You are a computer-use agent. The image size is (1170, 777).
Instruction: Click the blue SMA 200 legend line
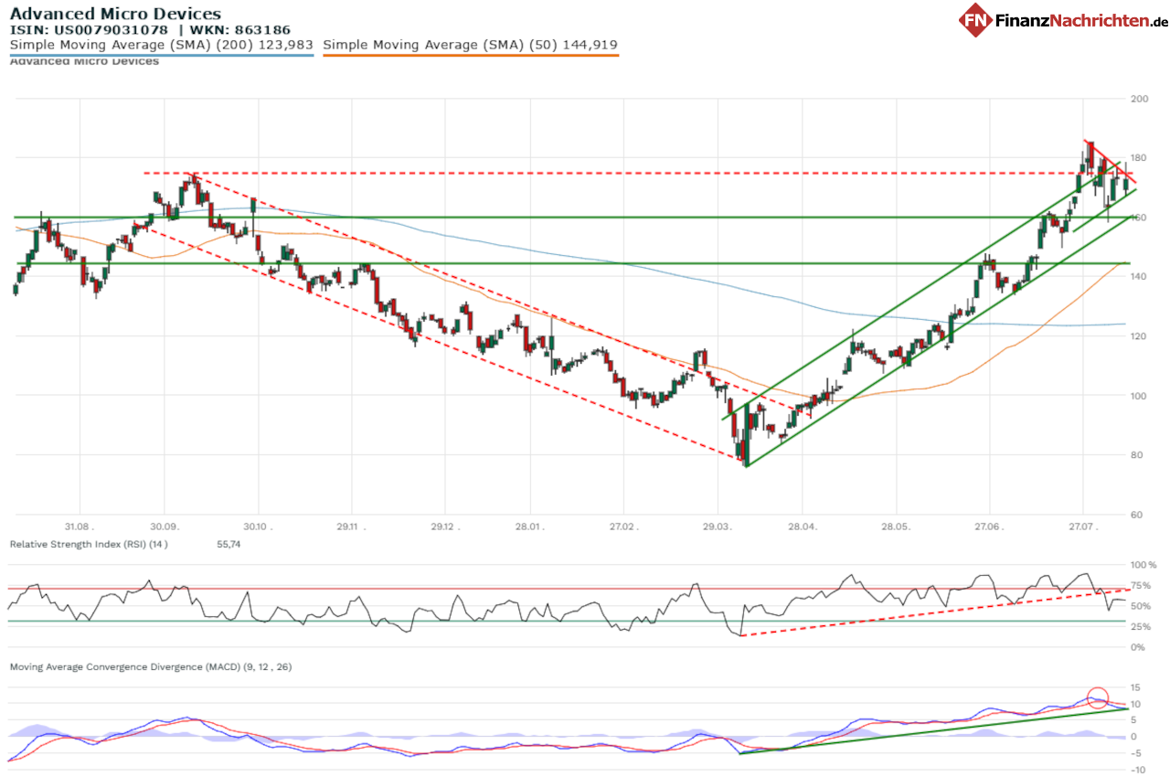[x=161, y=55]
